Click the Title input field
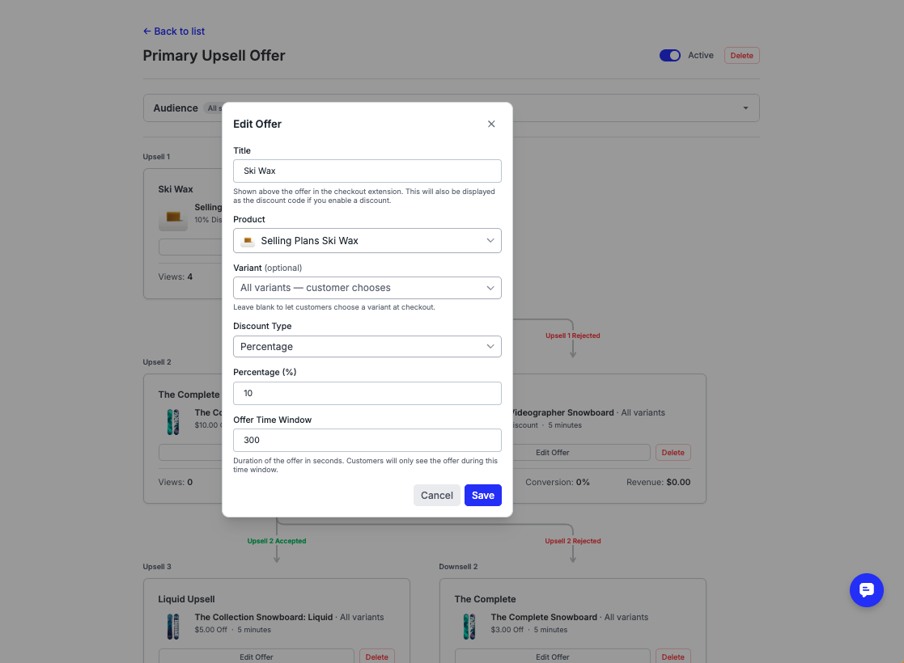Image resolution: width=904 pixels, height=663 pixels. tap(367, 171)
